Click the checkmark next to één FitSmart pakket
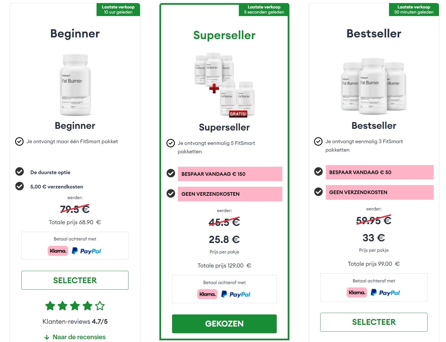Image resolution: width=446 pixels, height=342 pixels. (x=19, y=142)
